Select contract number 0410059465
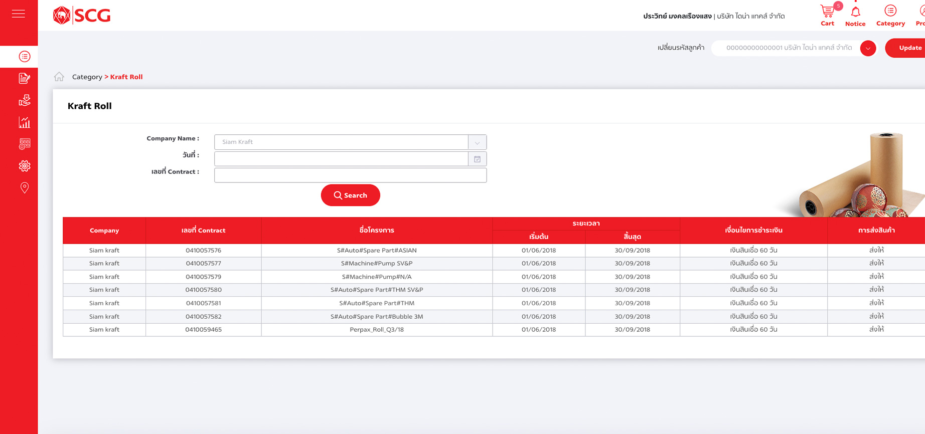 pos(204,330)
